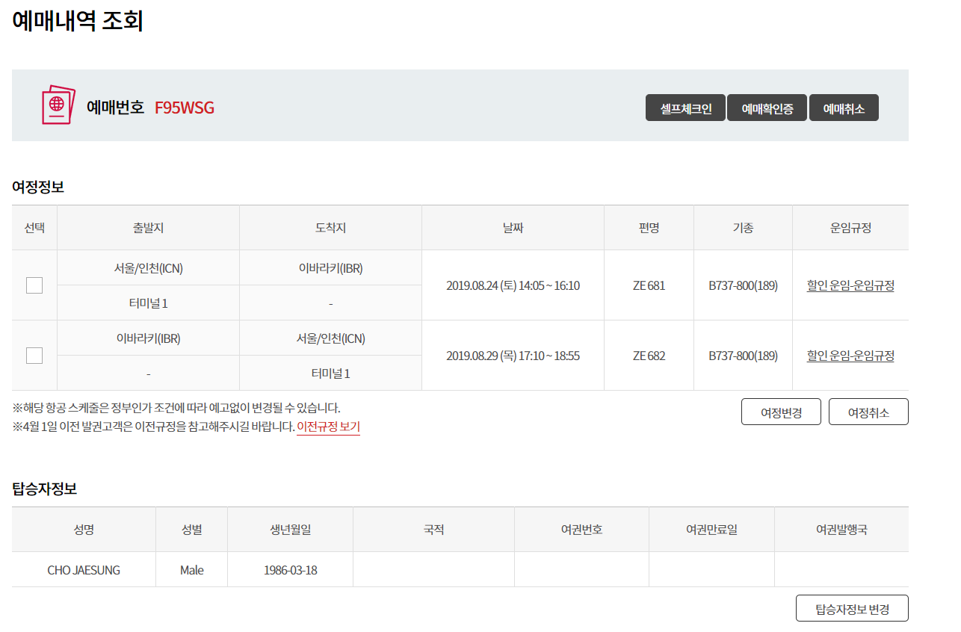Screen dimensions: 961x632
Task: Open 셀프체크인 self check-in
Action: (685, 108)
